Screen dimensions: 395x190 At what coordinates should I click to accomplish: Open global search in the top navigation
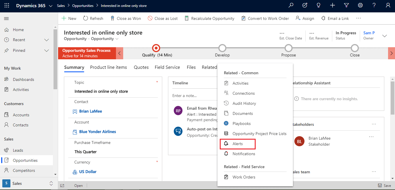(291, 5)
